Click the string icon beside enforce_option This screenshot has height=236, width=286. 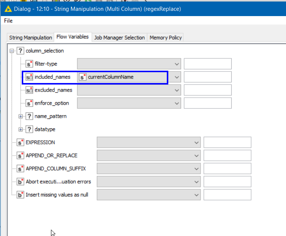pos(29,103)
